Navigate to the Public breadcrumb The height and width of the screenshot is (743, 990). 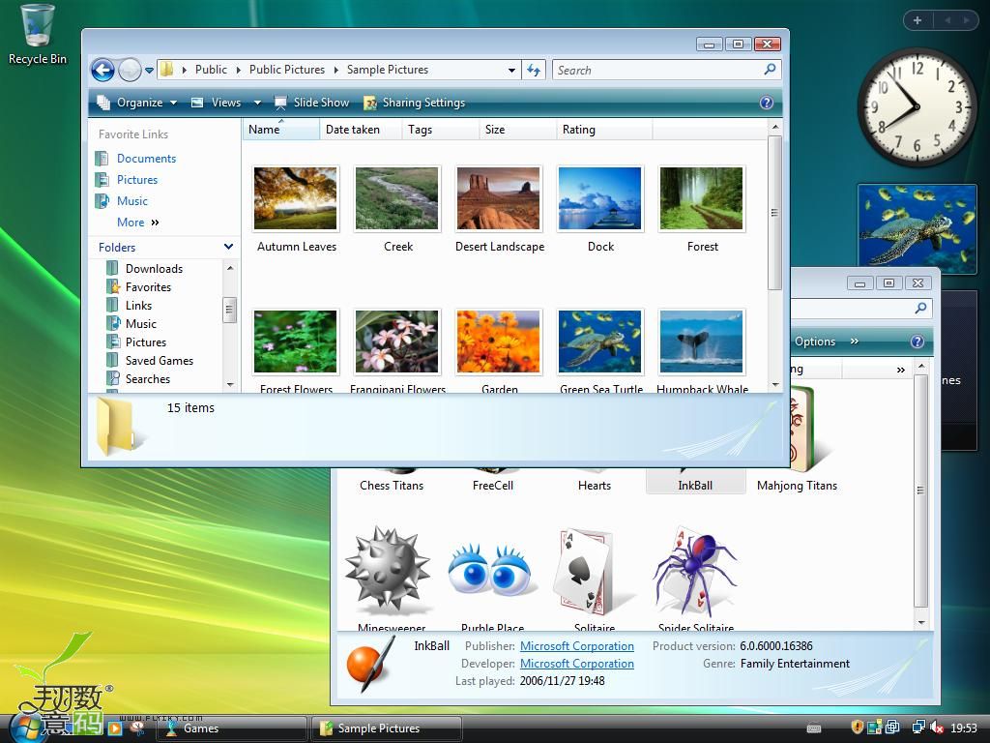211,70
